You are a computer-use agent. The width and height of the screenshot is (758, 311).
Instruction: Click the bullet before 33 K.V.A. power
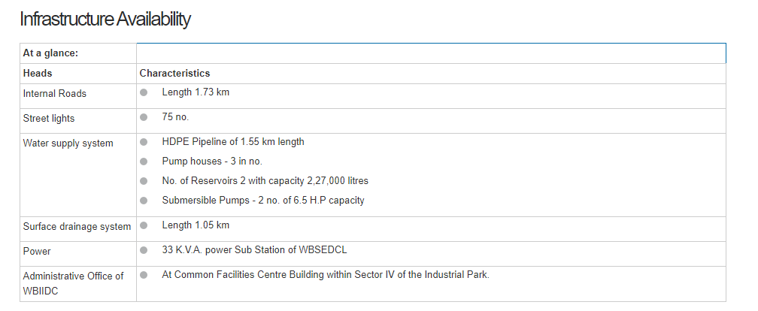click(x=144, y=250)
